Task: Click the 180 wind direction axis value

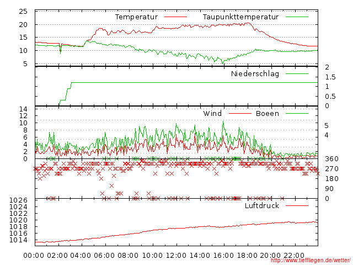Action: coord(331,179)
